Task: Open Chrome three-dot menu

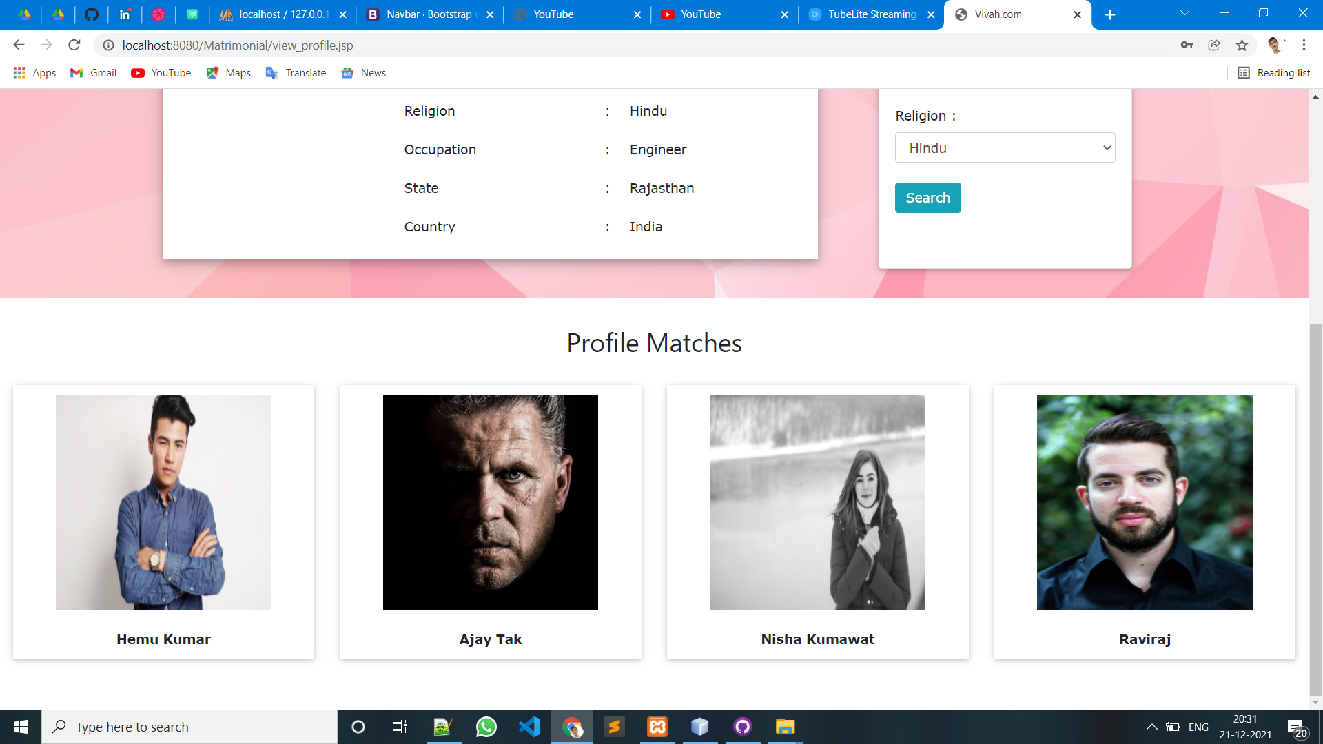Action: (1304, 45)
